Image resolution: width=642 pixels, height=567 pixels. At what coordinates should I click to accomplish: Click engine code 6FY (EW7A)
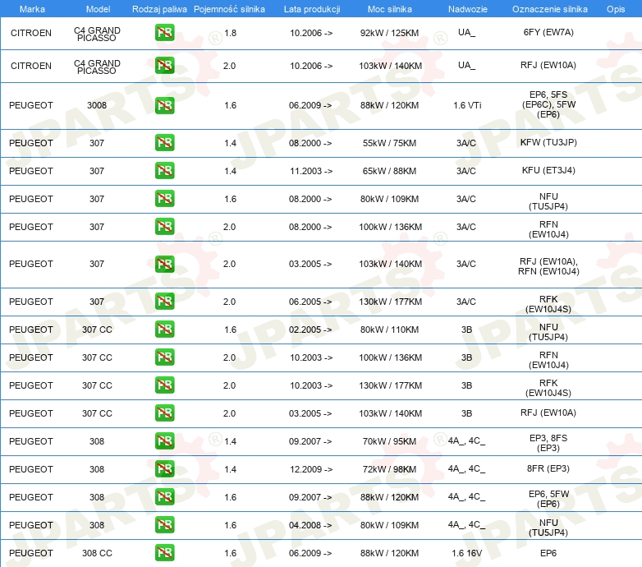pos(548,32)
